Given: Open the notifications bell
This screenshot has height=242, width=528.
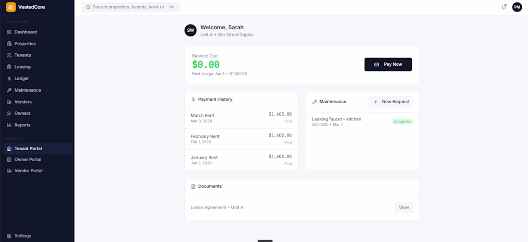Looking at the screenshot, I should point(504,7).
